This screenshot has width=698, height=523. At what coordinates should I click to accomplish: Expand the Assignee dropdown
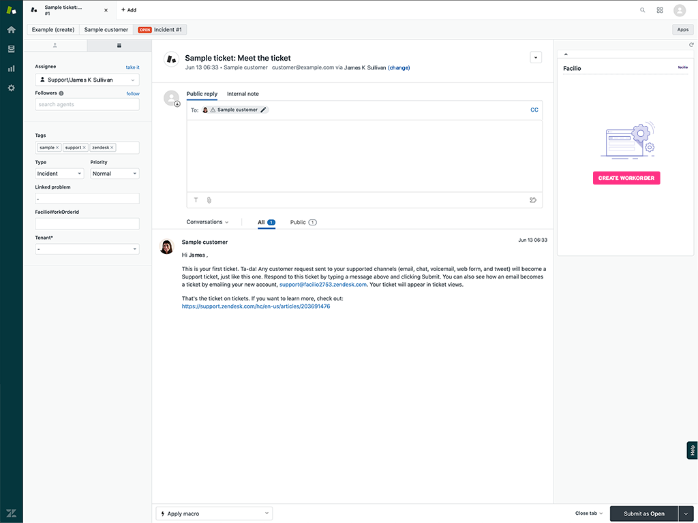point(87,80)
